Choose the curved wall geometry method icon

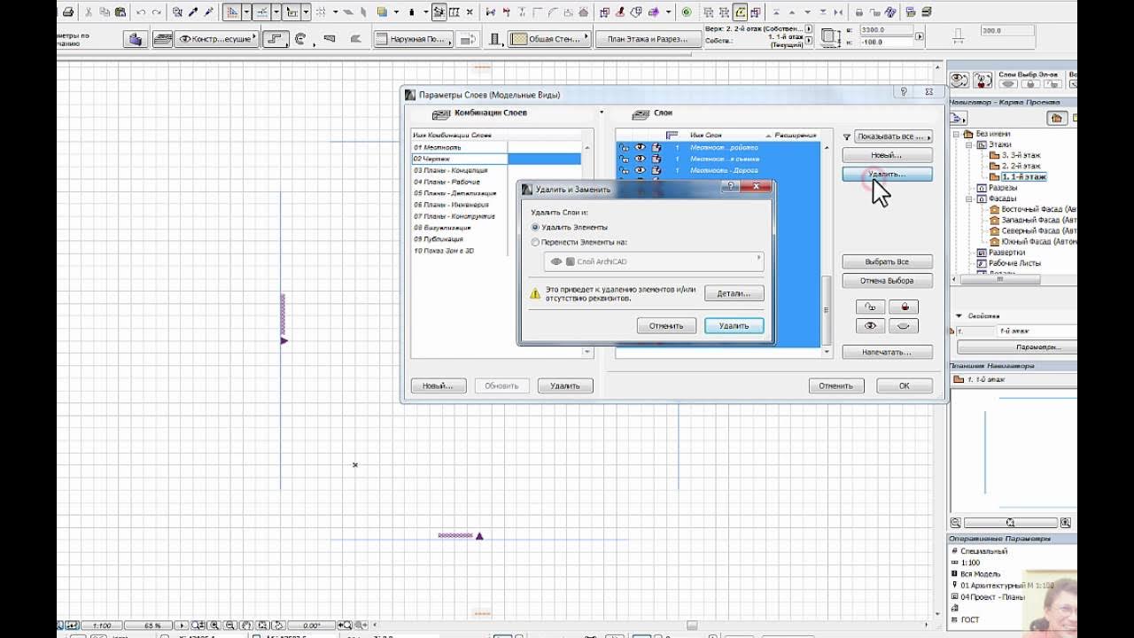click(x=300, y=39)
